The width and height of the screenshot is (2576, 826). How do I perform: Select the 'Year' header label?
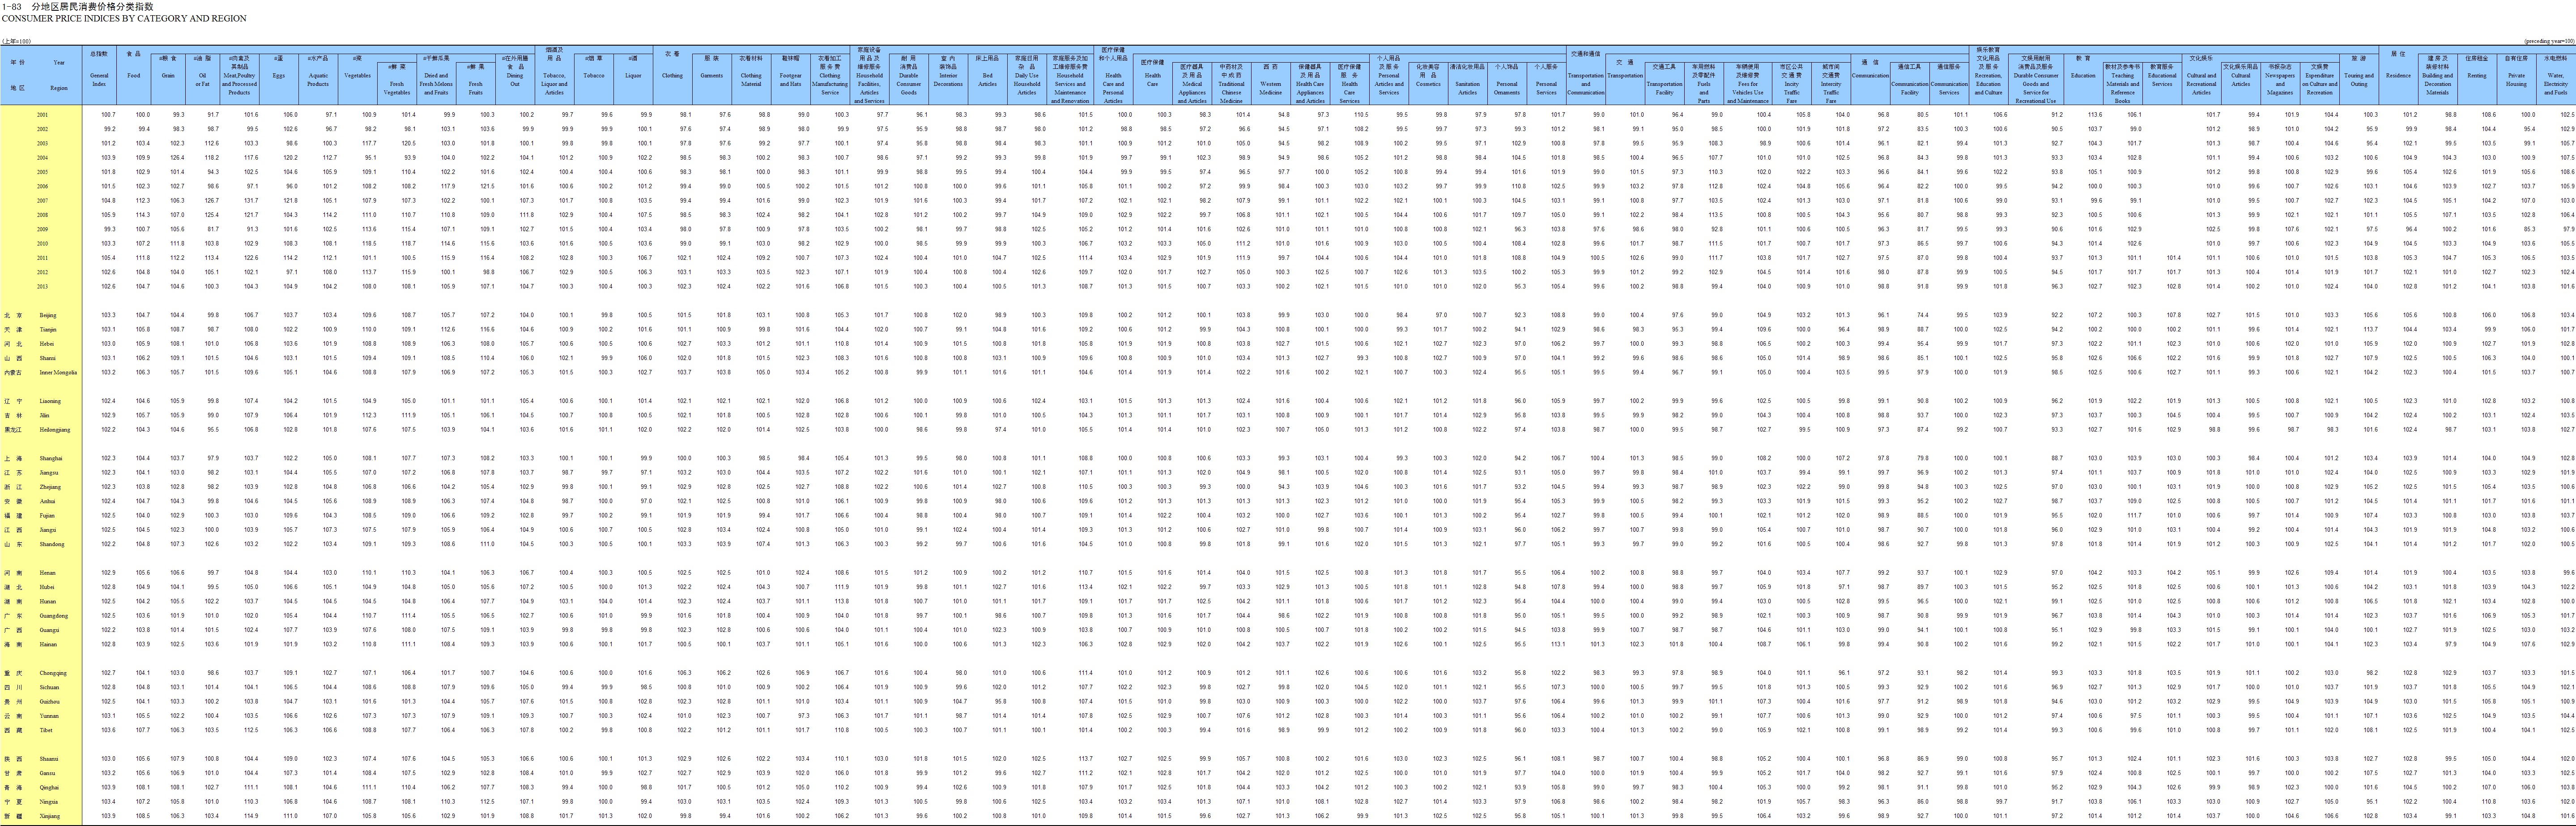coord(59,62)
